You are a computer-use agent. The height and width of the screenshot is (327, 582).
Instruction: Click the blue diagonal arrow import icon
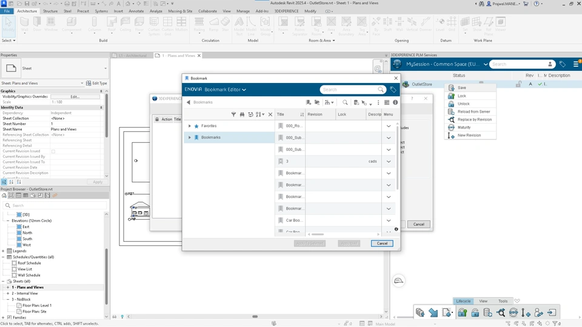433,313
